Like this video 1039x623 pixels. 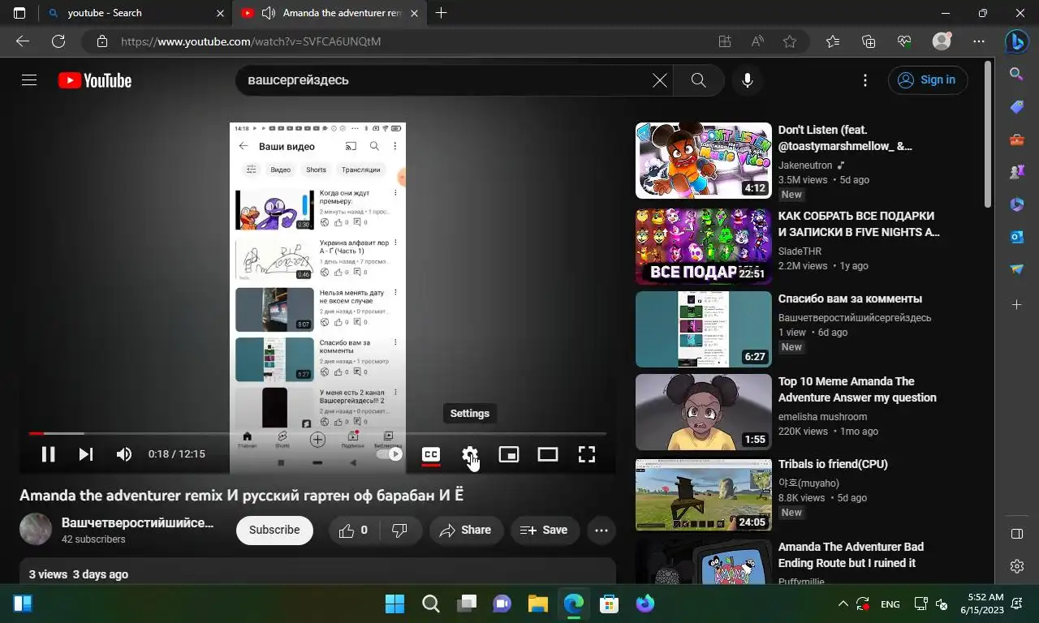pyautogui.click(x=353, y=530)
